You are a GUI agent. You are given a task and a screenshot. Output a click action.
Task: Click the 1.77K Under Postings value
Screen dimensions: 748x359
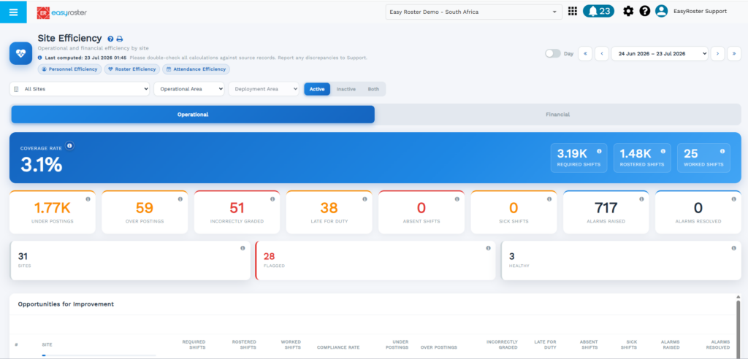pos(53,209)
